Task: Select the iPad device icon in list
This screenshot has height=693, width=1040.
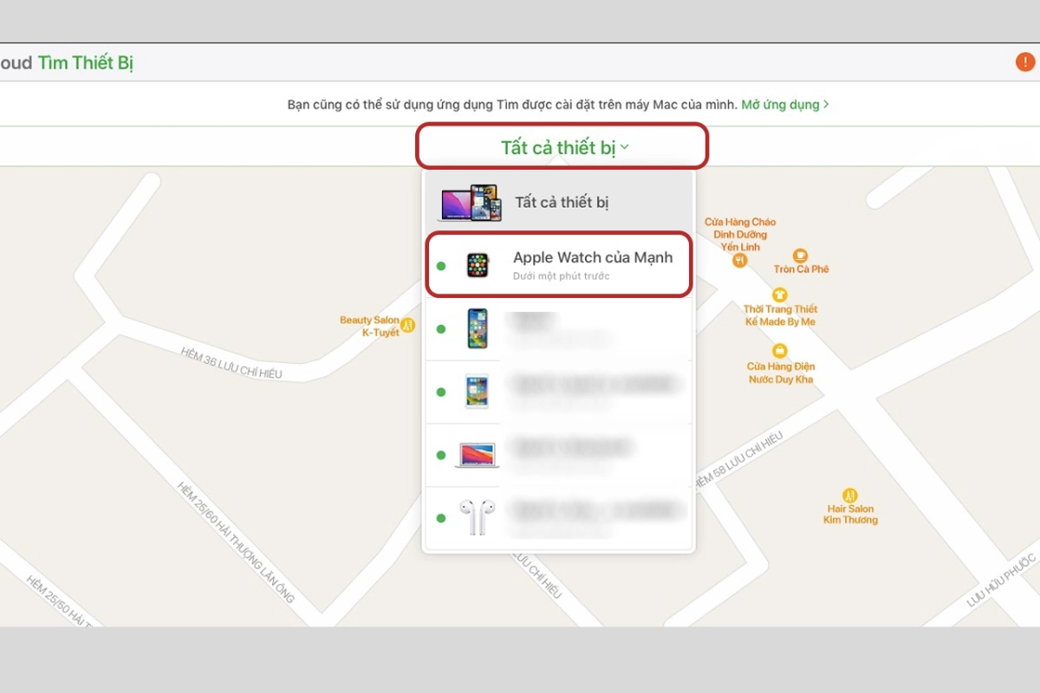Action: click(477, 392)
